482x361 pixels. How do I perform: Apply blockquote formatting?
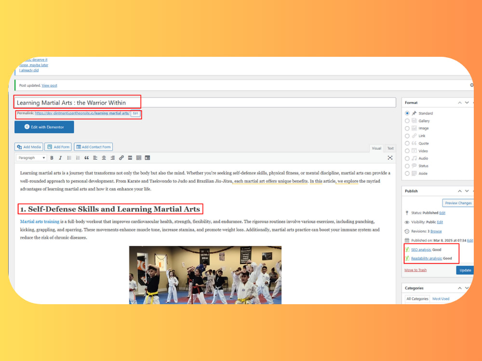86,158
